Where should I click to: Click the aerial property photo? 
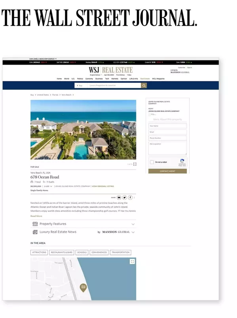pos(83,129)
